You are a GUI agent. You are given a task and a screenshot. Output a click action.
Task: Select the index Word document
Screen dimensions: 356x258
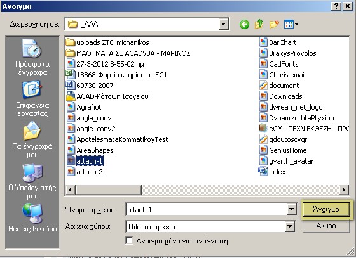click(x=272, y=172)
